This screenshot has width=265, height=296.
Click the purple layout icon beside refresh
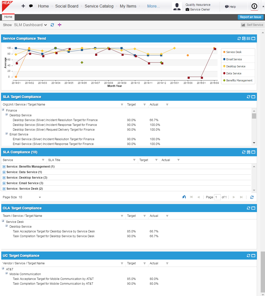[60, 25]
